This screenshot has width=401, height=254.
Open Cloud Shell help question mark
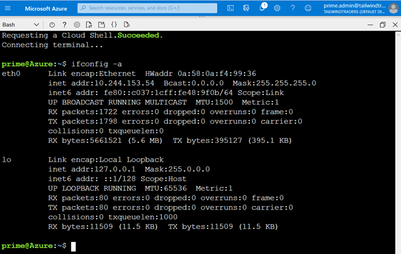(65, 25)
